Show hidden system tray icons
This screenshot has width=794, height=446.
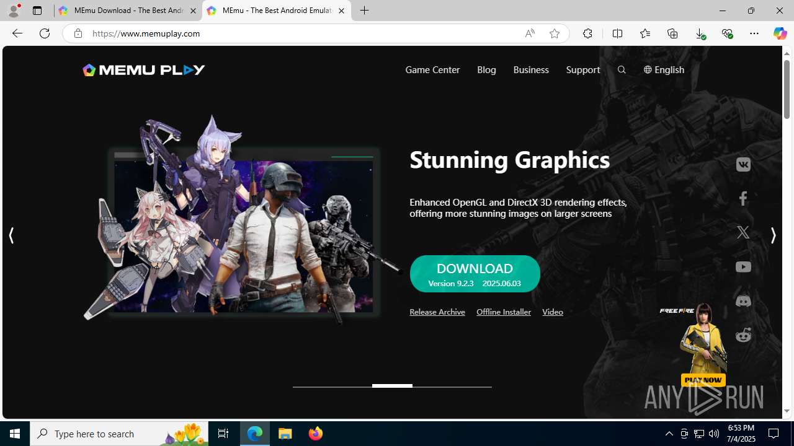[x=669, y=434]
